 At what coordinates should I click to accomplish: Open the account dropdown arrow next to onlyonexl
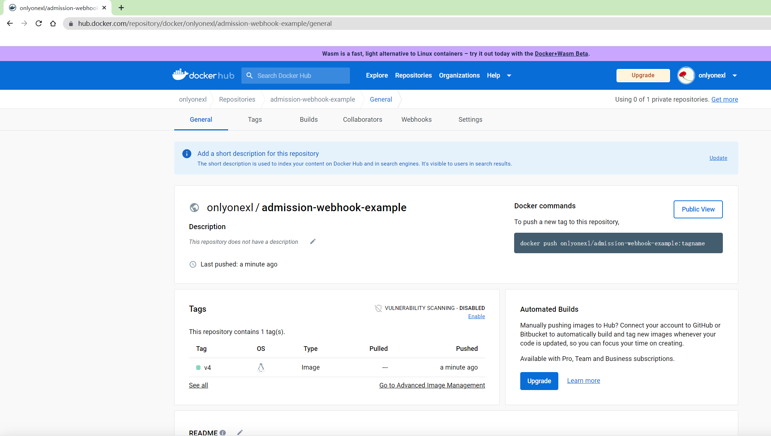click(x=735, y=76)
